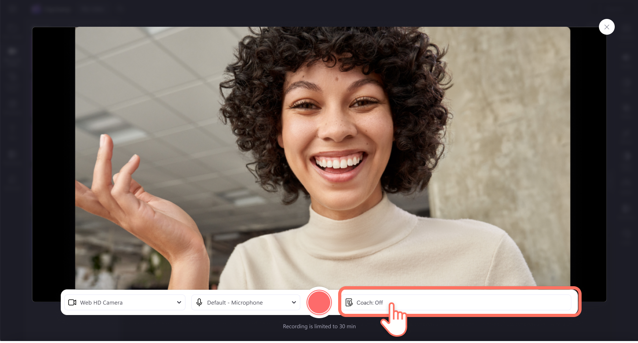Click the webcam preview video
This screenshot has width=638, height=343.
click(322, 158)
